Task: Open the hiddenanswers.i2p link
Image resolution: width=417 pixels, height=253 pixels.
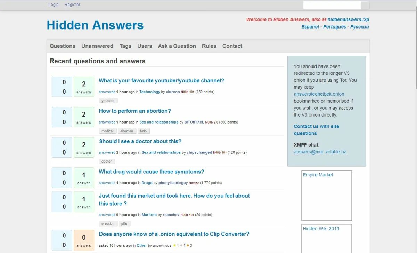Action: pos(349,19)
